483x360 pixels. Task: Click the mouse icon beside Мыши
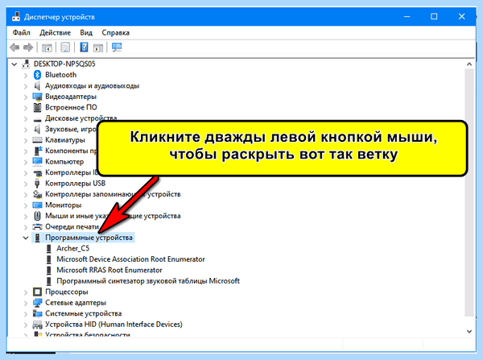37,216
